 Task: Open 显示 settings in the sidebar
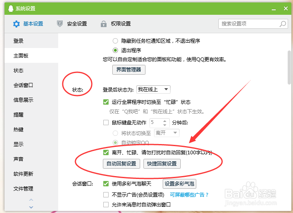click(x=31, y=144)
